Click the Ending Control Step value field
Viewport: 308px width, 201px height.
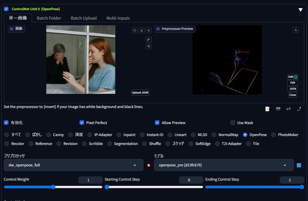pyautogui.click(x=292, y=180)
